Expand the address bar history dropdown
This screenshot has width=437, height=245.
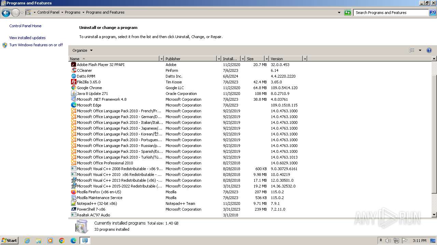339,13
